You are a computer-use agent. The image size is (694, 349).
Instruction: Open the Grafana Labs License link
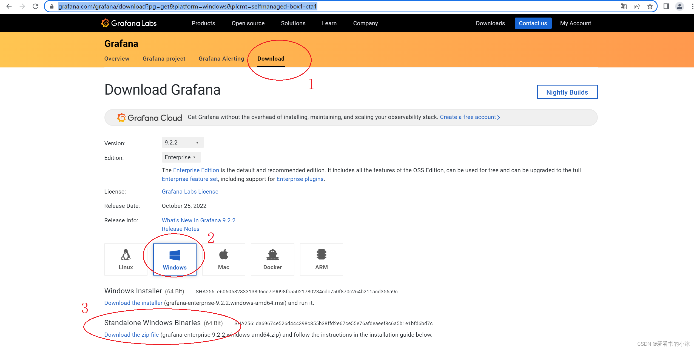click(x=190, y=192)
